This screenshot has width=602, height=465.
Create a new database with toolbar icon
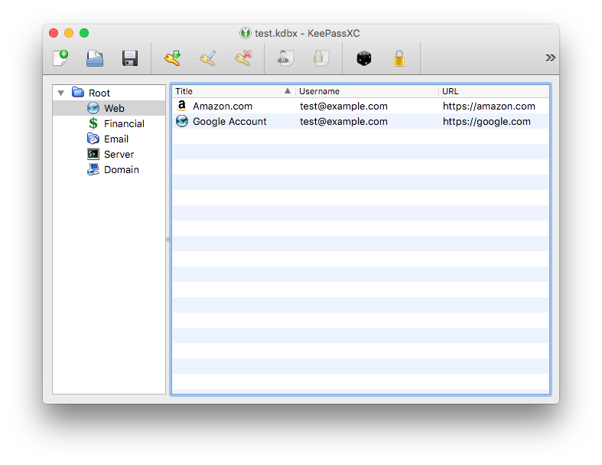tap(60, 58)
